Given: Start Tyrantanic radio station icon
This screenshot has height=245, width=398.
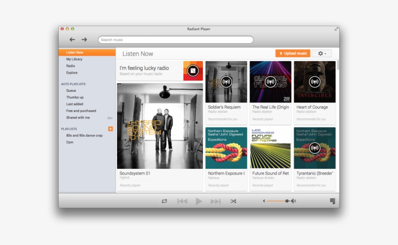Looking at the screenshot, I should coord(315,148).
